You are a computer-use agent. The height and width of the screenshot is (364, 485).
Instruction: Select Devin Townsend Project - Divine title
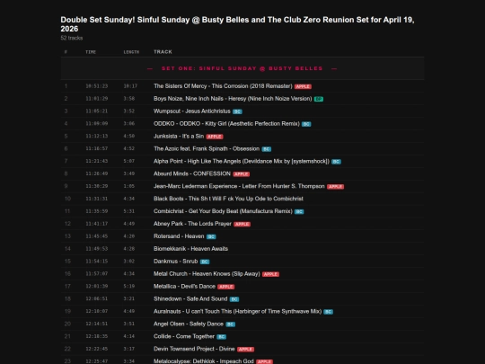(x=194, y=349)
